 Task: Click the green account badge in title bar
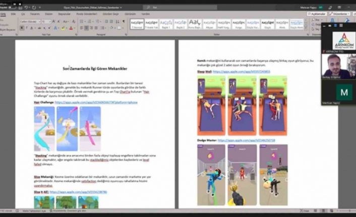click(321, 8)
